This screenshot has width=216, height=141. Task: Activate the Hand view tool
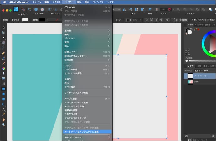point(3,119)
